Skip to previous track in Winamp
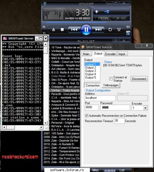 coord(74,29)
